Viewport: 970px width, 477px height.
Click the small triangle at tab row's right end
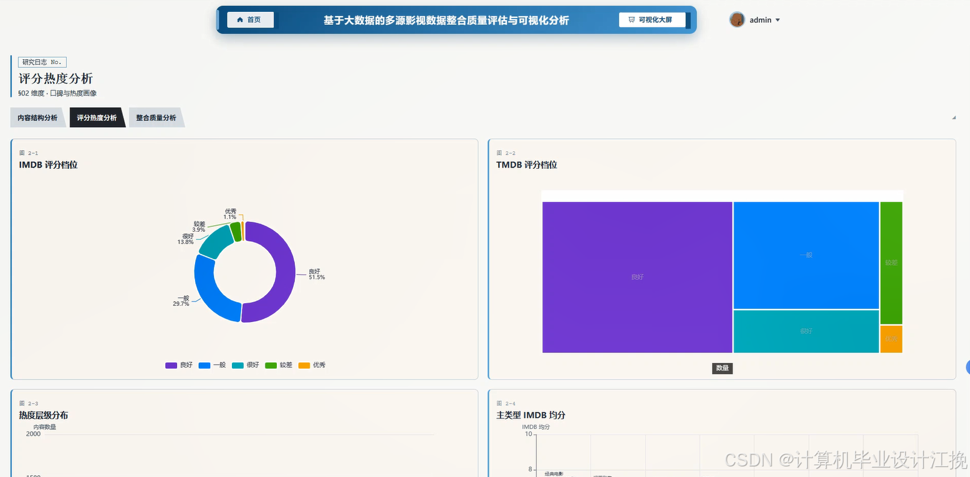[x=953, y=117]
